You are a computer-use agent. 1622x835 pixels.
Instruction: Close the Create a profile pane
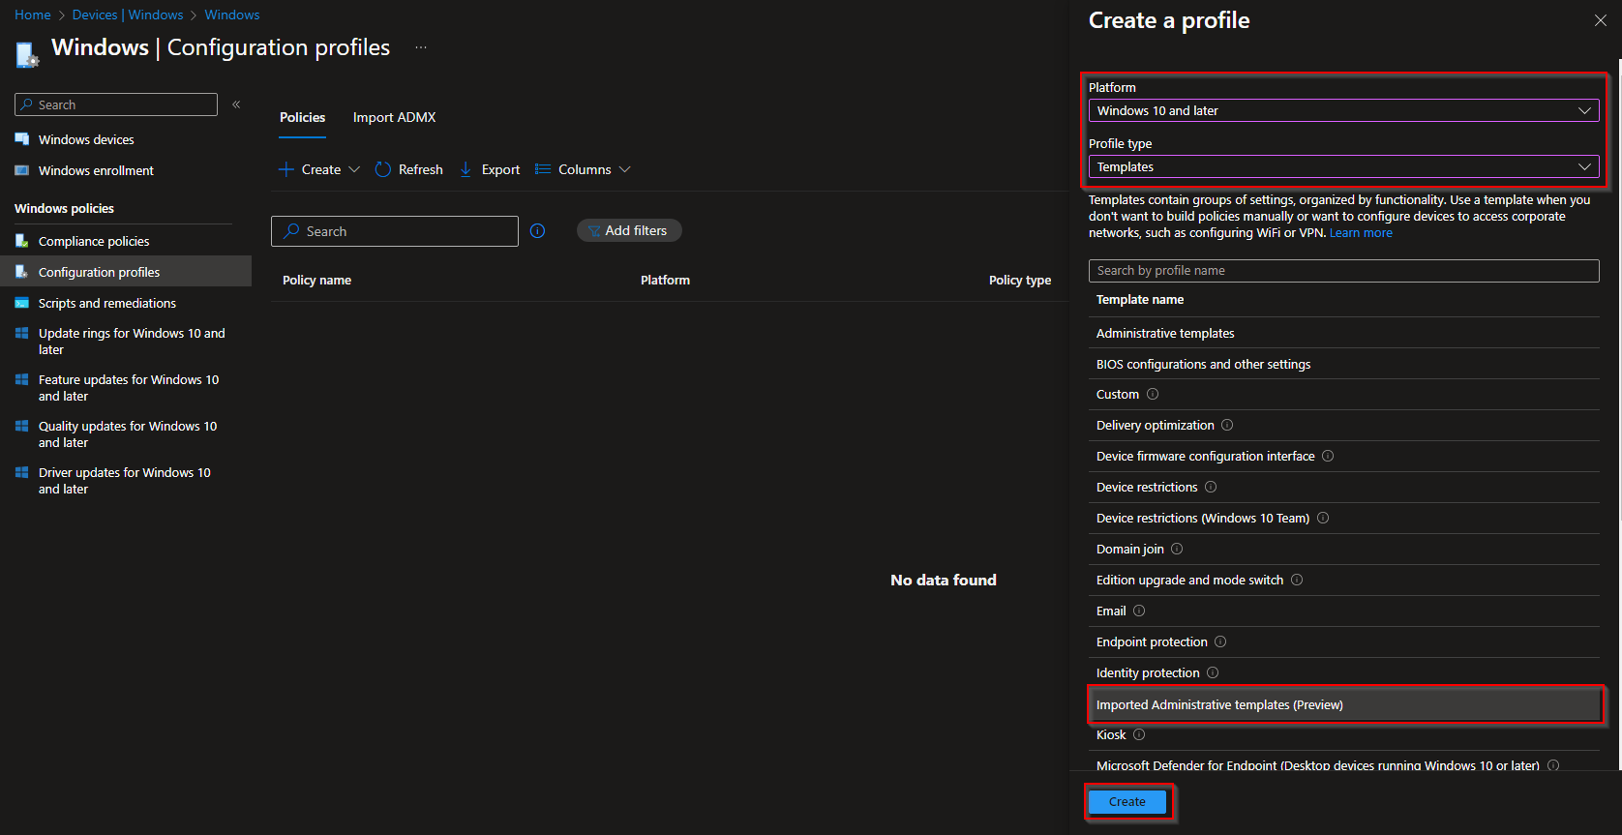pos(1600,20)
